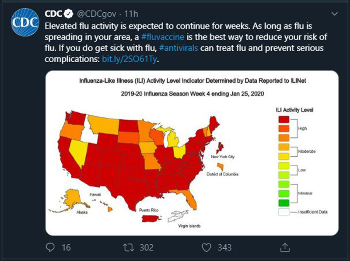This screenshot has width=350, height=261.
Task: Open the #antivirals hashtag
Action: [x=178, y=48]
